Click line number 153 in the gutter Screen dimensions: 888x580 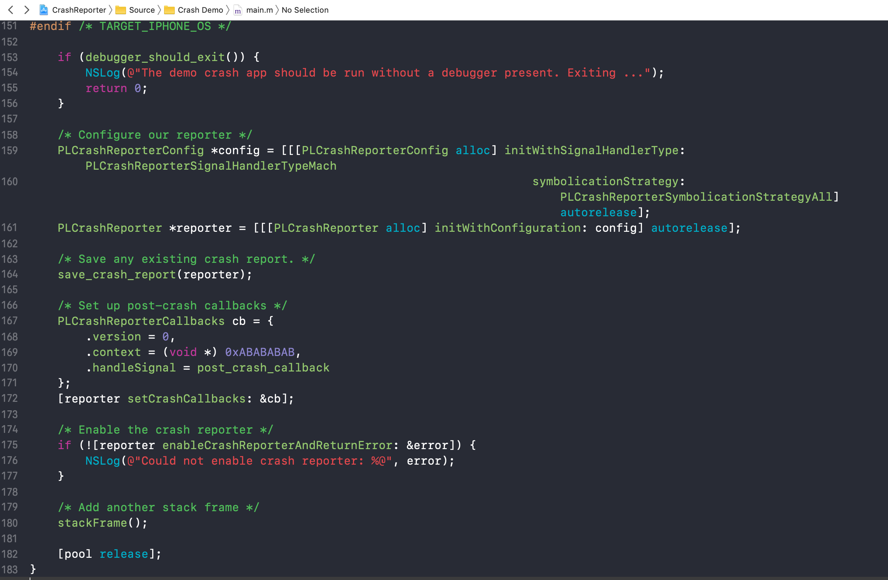coord(9,57)
